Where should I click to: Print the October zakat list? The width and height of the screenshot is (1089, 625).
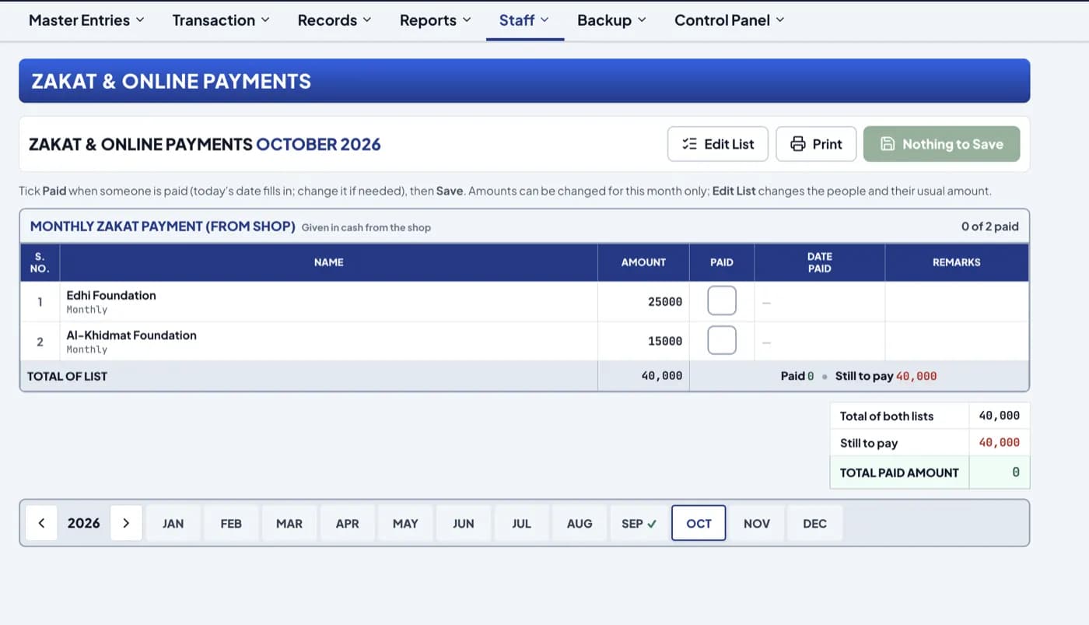pyautogui.click(x=816, y=144)
